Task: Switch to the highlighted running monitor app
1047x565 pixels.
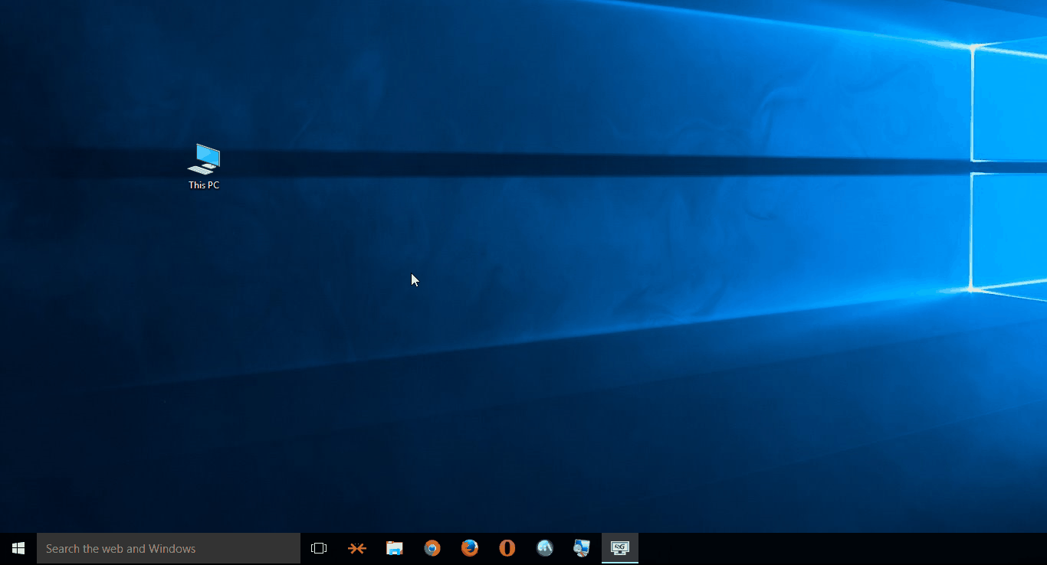Action: point(620,548)
